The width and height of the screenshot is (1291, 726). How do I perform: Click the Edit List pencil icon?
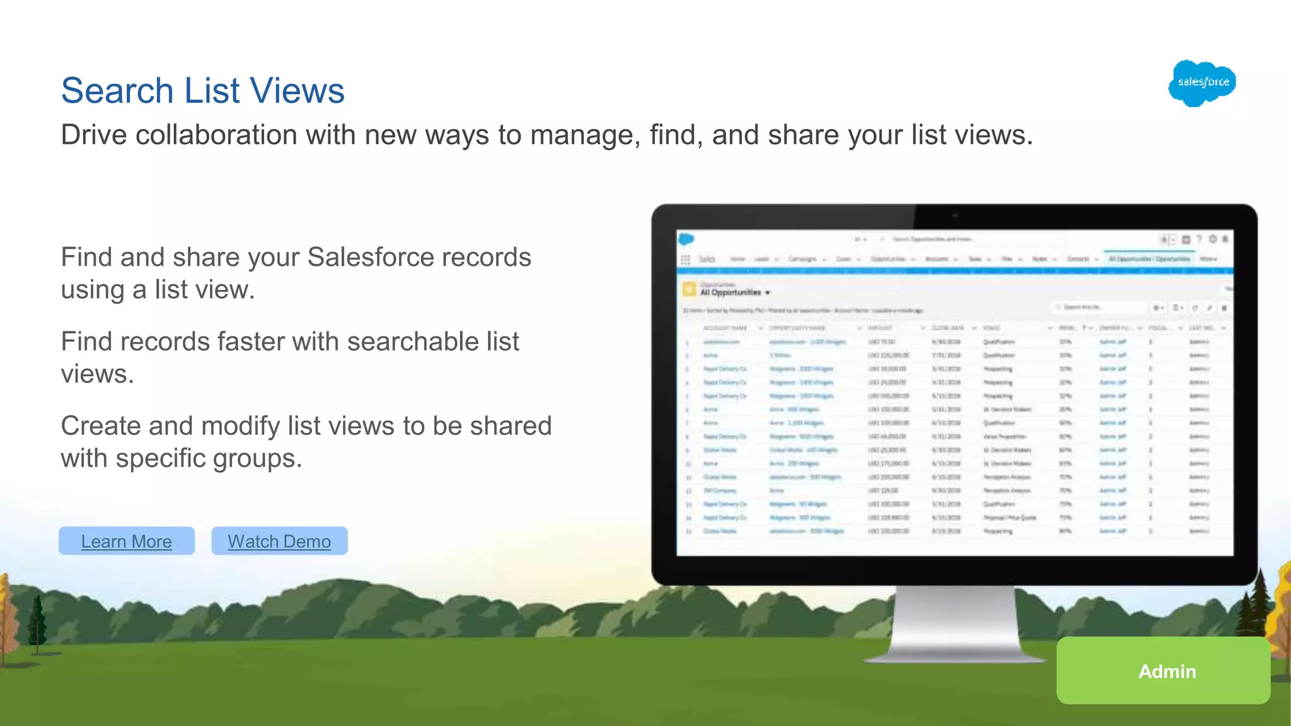tap(1210, 308)
